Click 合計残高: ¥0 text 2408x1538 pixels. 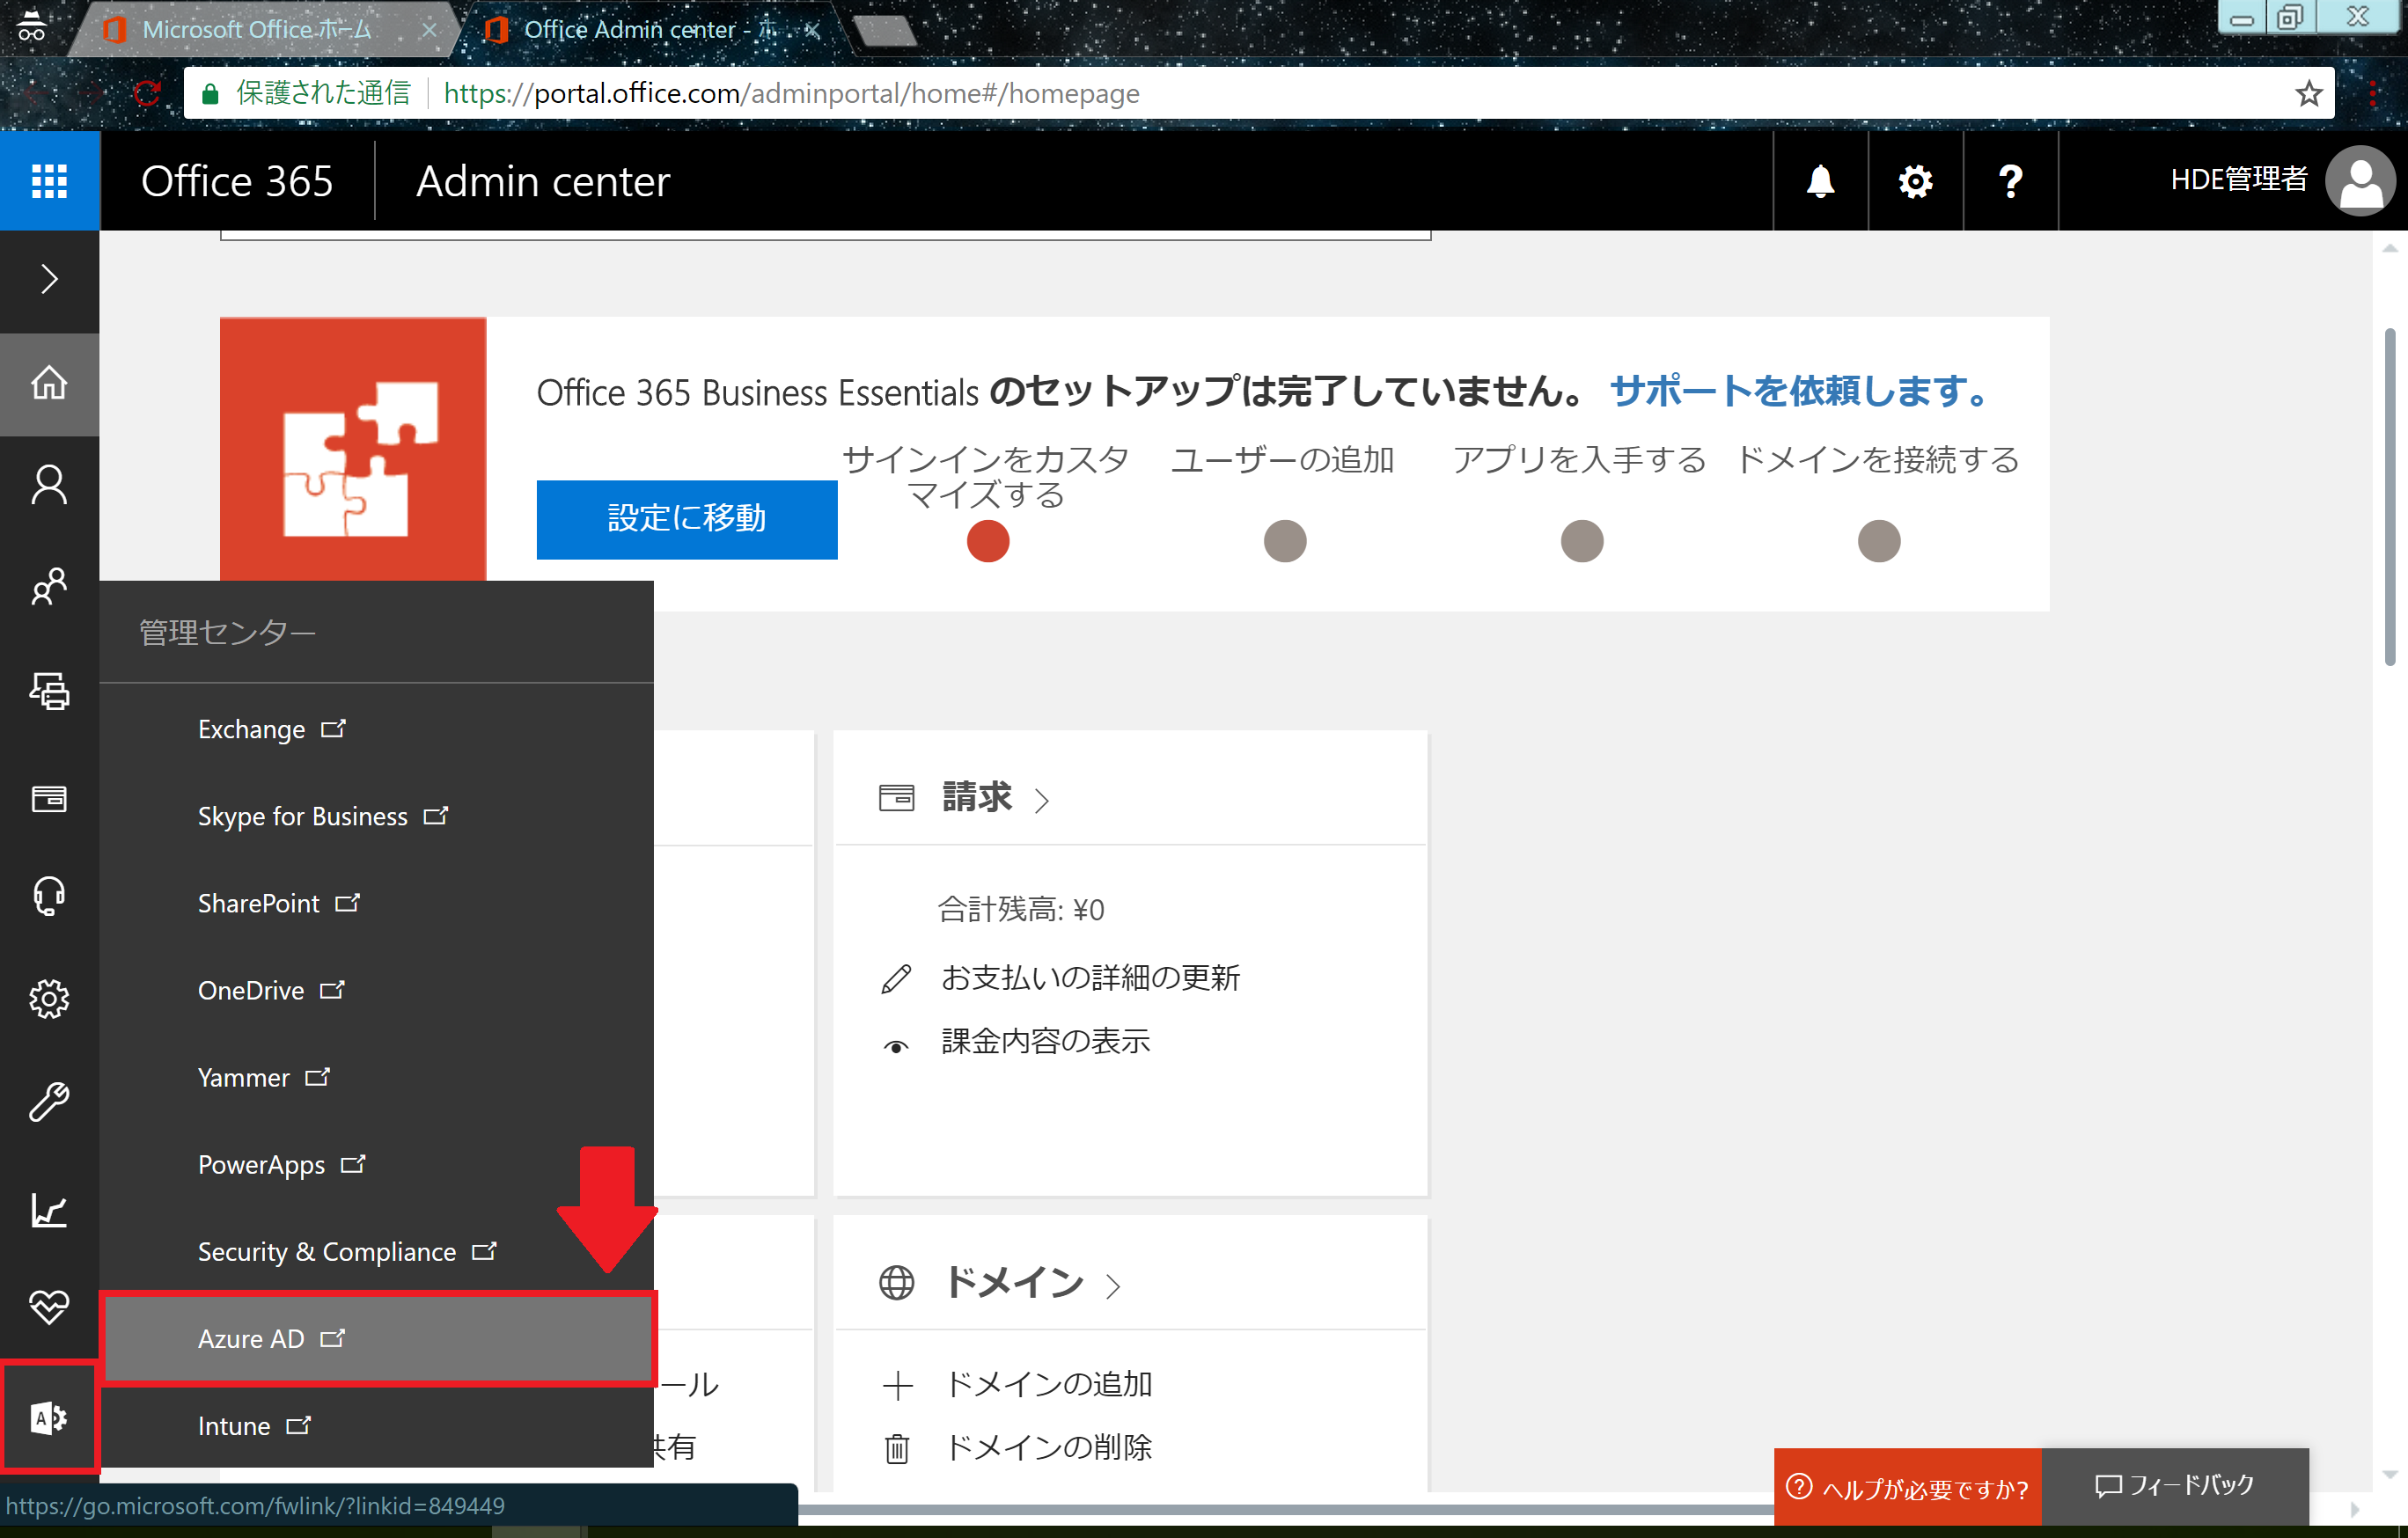pos(1021,909)
